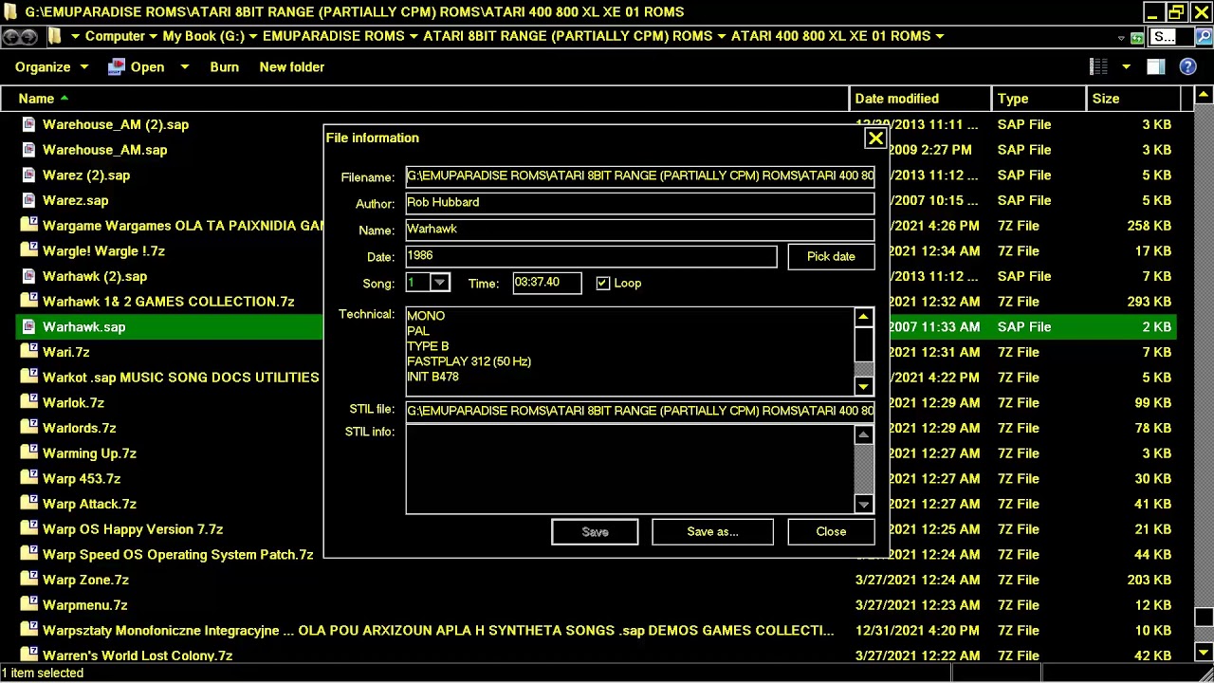Select the Warpmenu.7z archive icon

tap(28, 605)
